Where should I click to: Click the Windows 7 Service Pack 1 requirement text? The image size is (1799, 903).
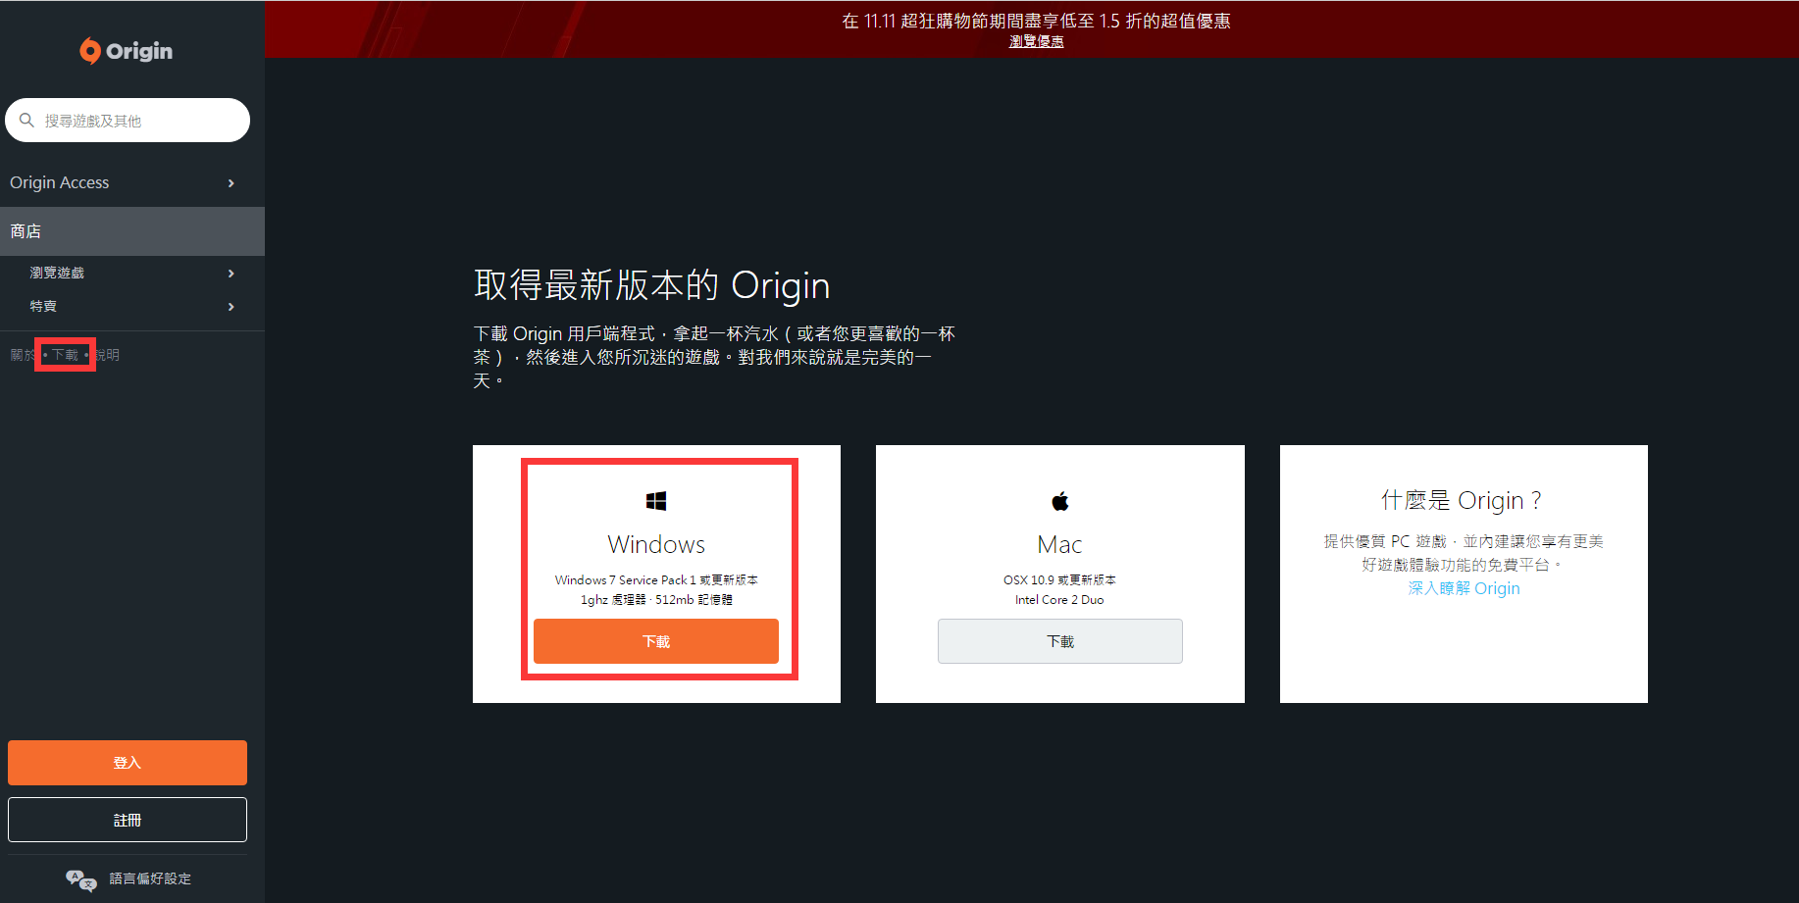(656, 580)
